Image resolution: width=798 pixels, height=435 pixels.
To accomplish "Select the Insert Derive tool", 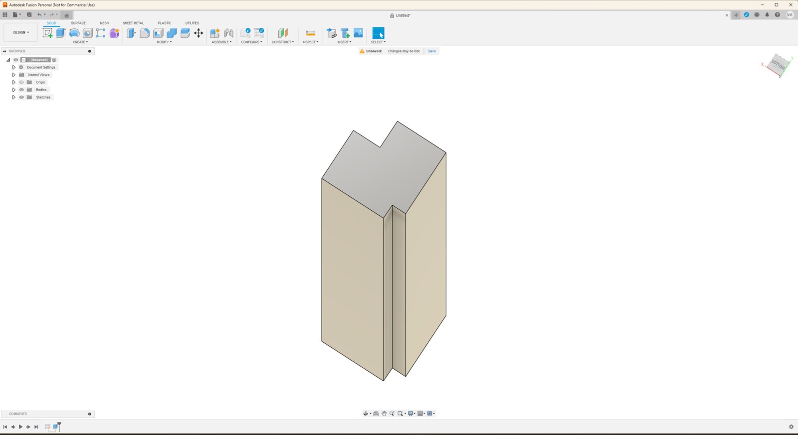I will pyautogui.click(x=331, y=33).
